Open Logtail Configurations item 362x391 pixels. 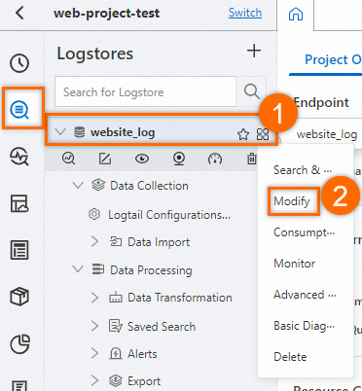[169, 215]
